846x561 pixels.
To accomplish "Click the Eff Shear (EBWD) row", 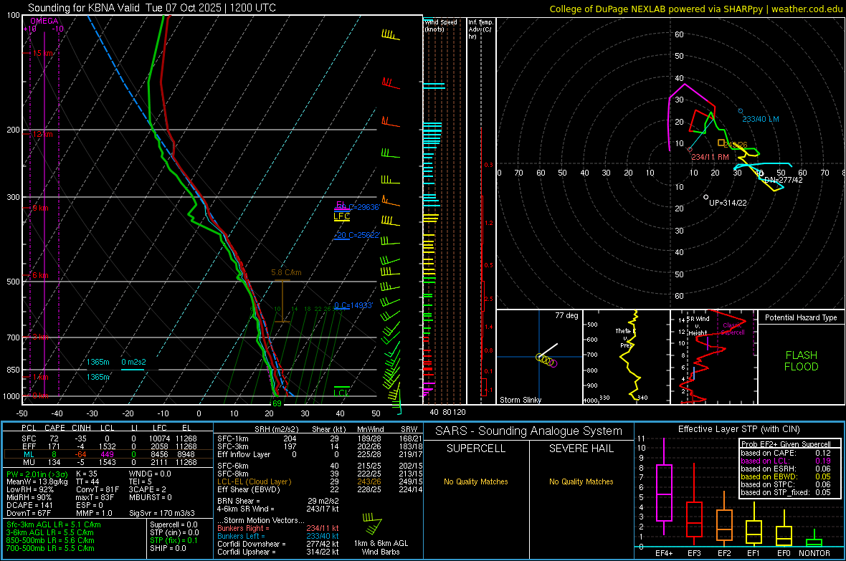I will [x=320, y=489].
